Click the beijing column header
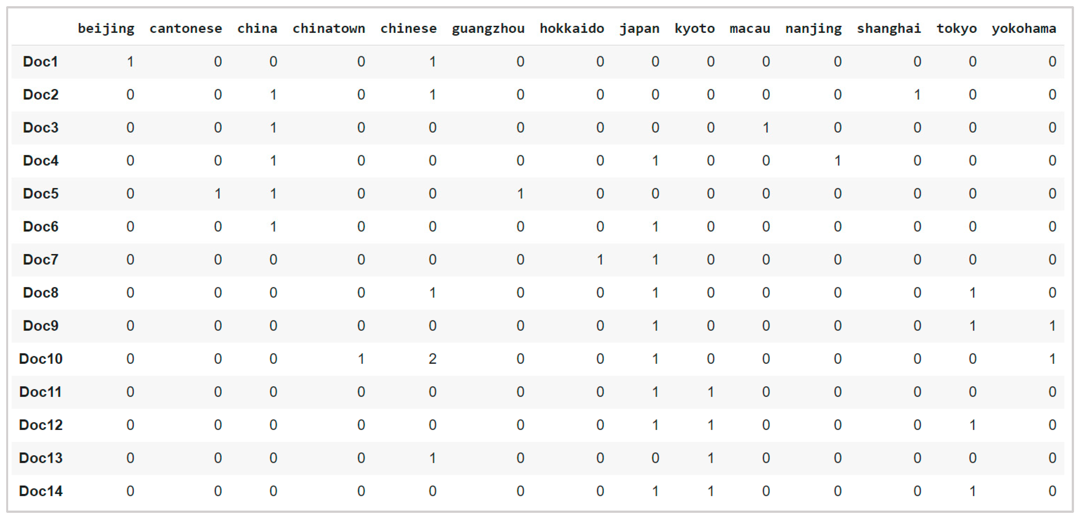This screenshot has height=519, width=1081. (106, 29)
